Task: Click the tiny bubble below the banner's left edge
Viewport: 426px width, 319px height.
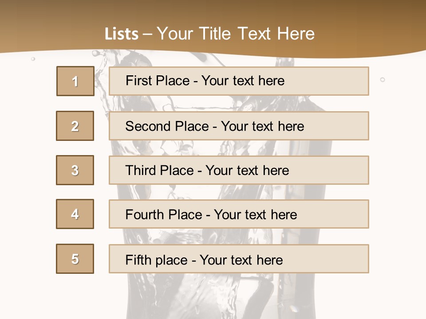Action: [33, 58]
